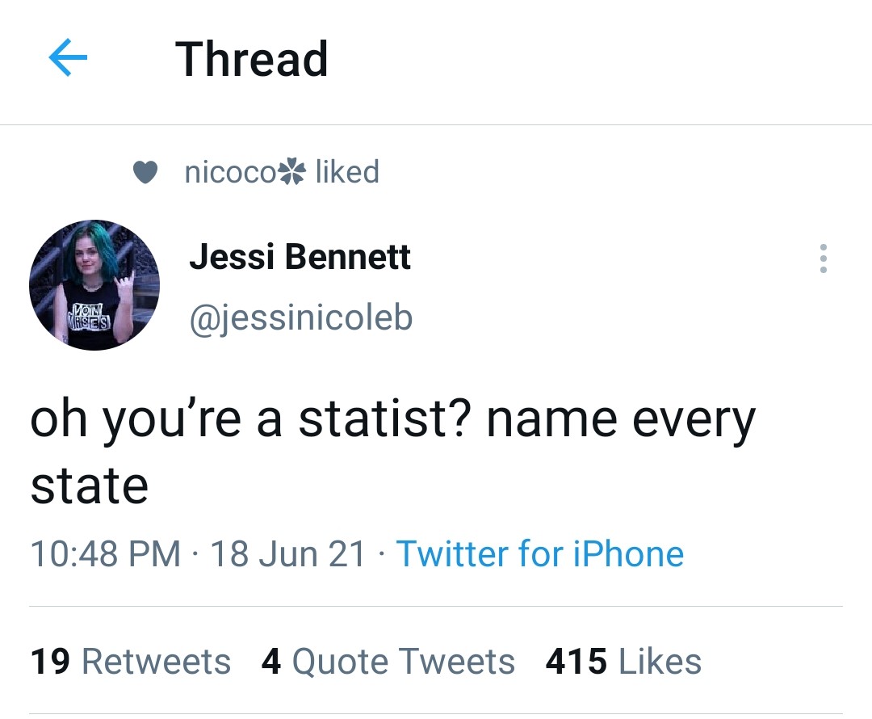
Task: Open the three-dot tweet options menu
Action: [x=824, y=259]
